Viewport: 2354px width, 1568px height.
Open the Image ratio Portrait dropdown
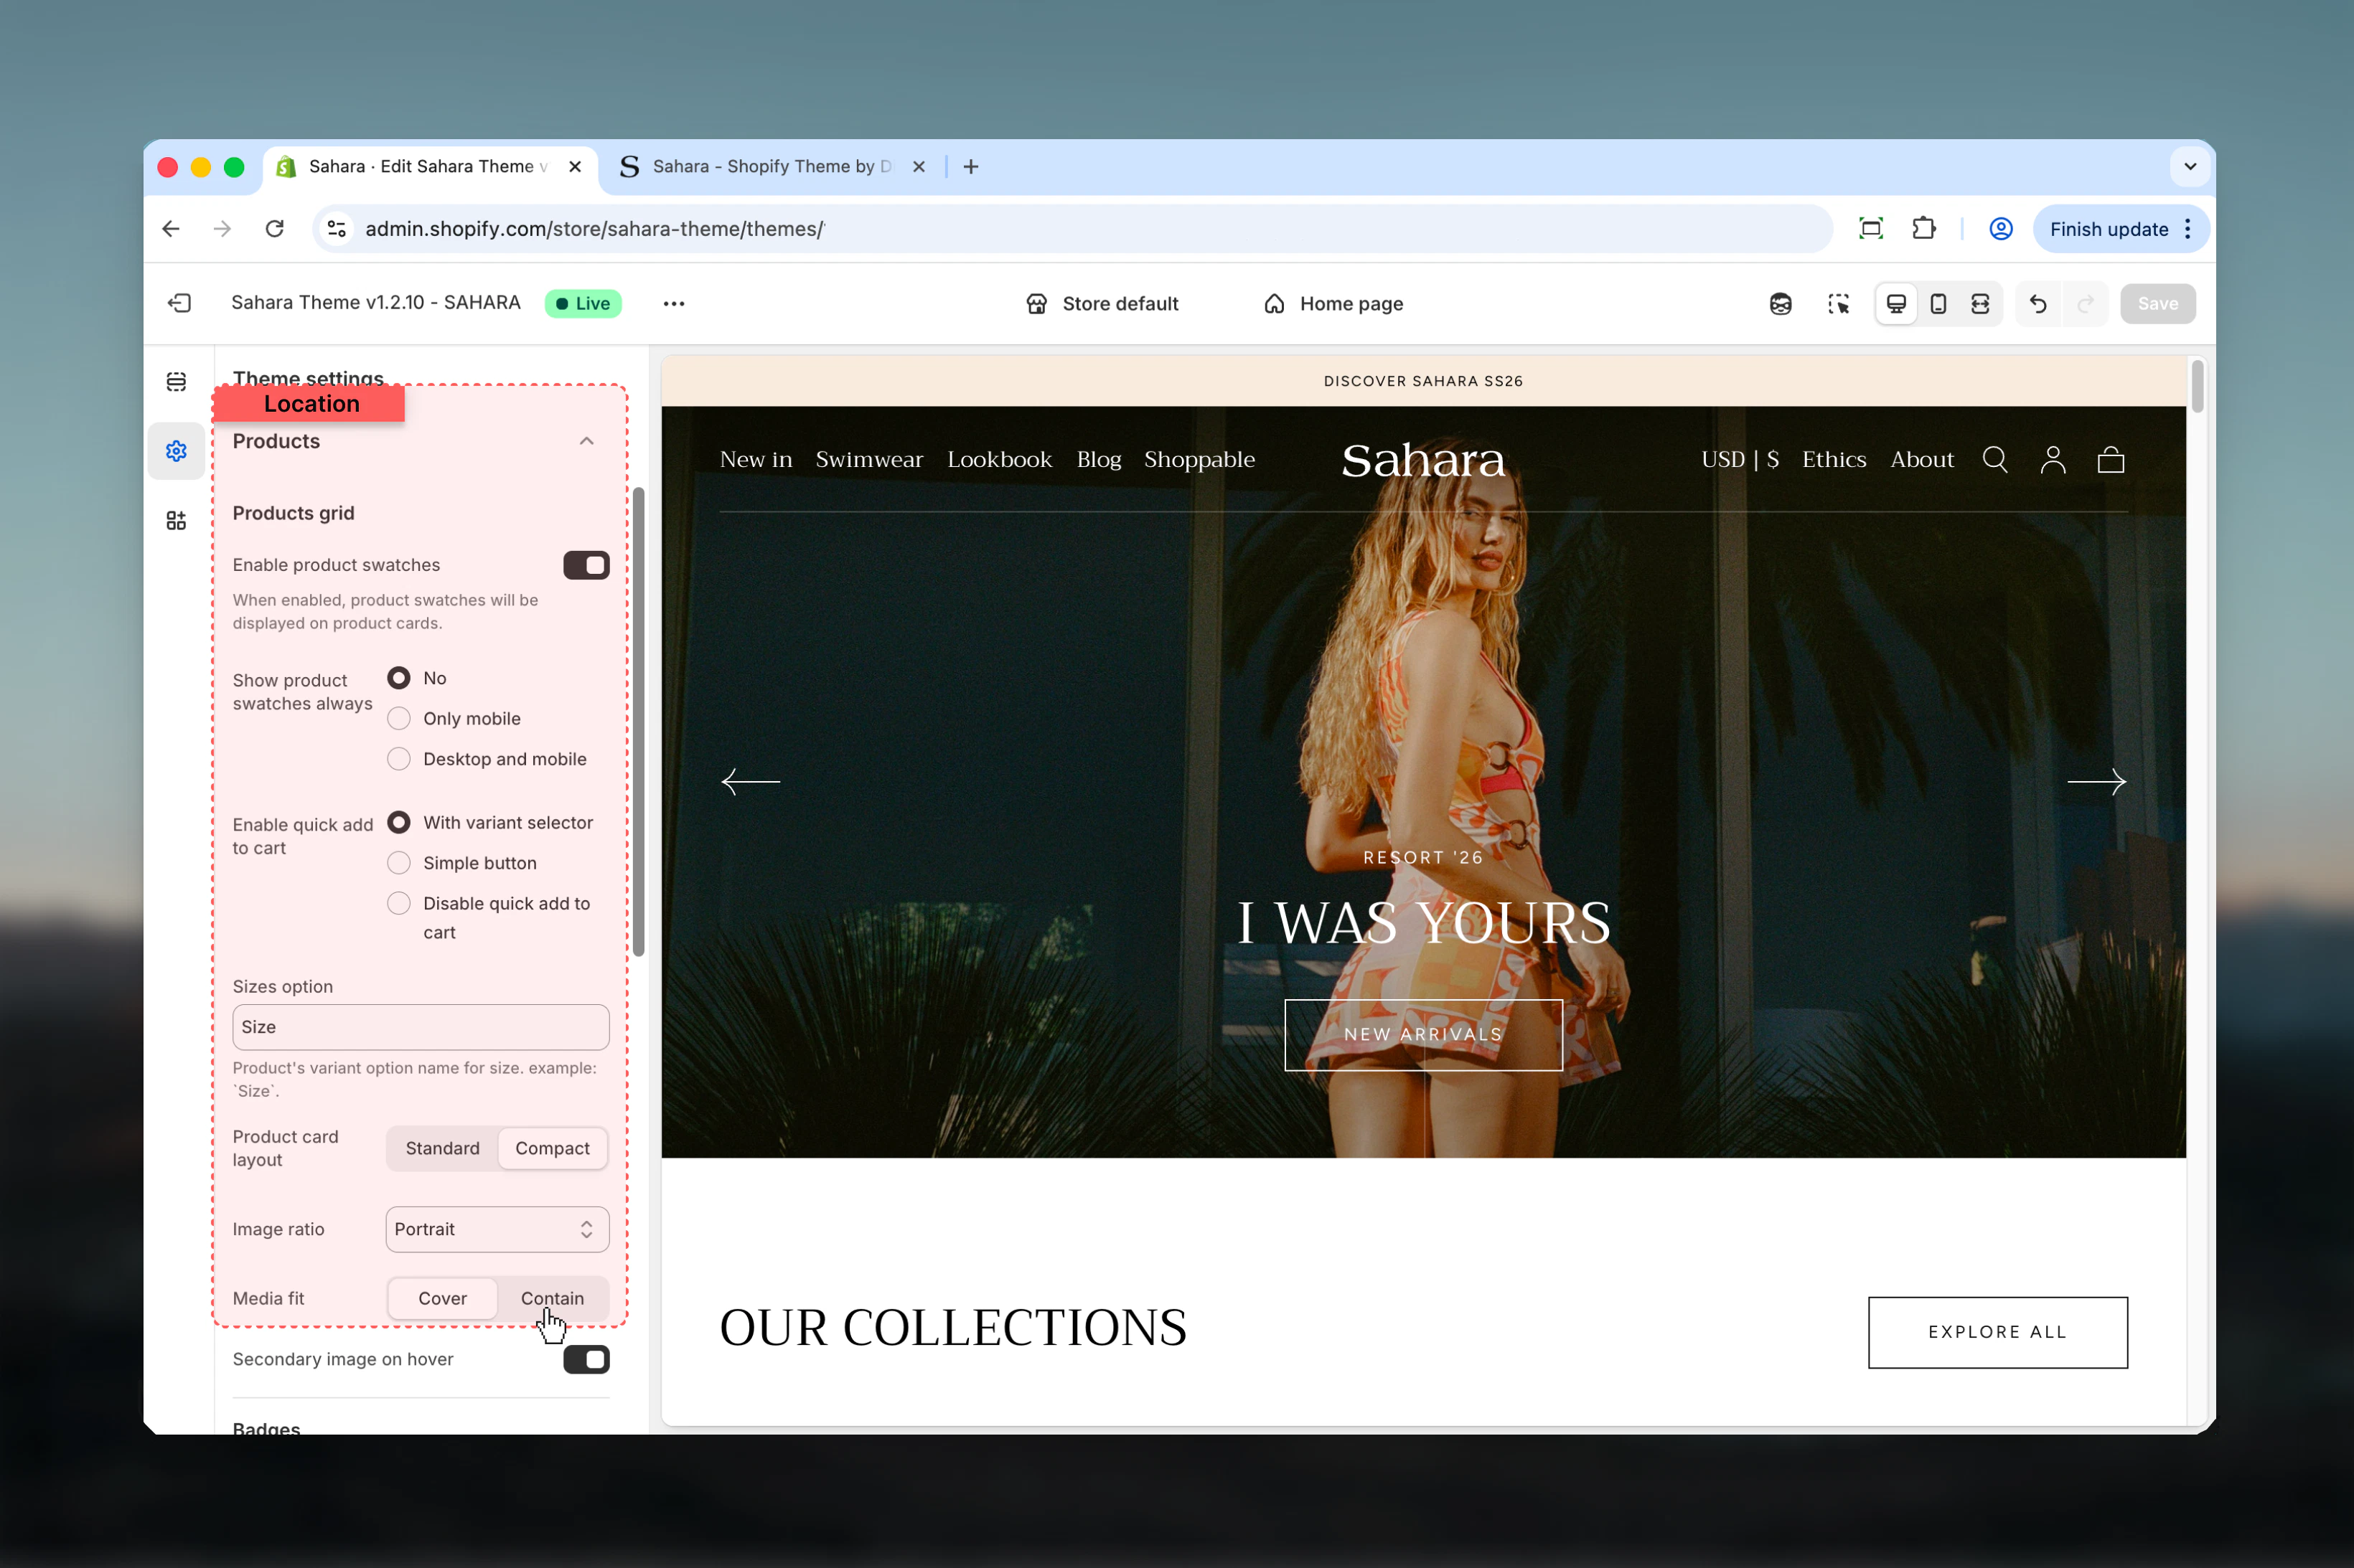[497, 1229]
